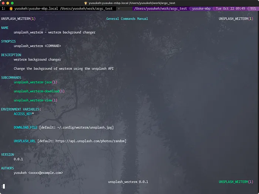Click ENVIRONMENT VARIABLES heading
Image resolution: width=259 pixels, height=194 pixels.
pos(21,109)
